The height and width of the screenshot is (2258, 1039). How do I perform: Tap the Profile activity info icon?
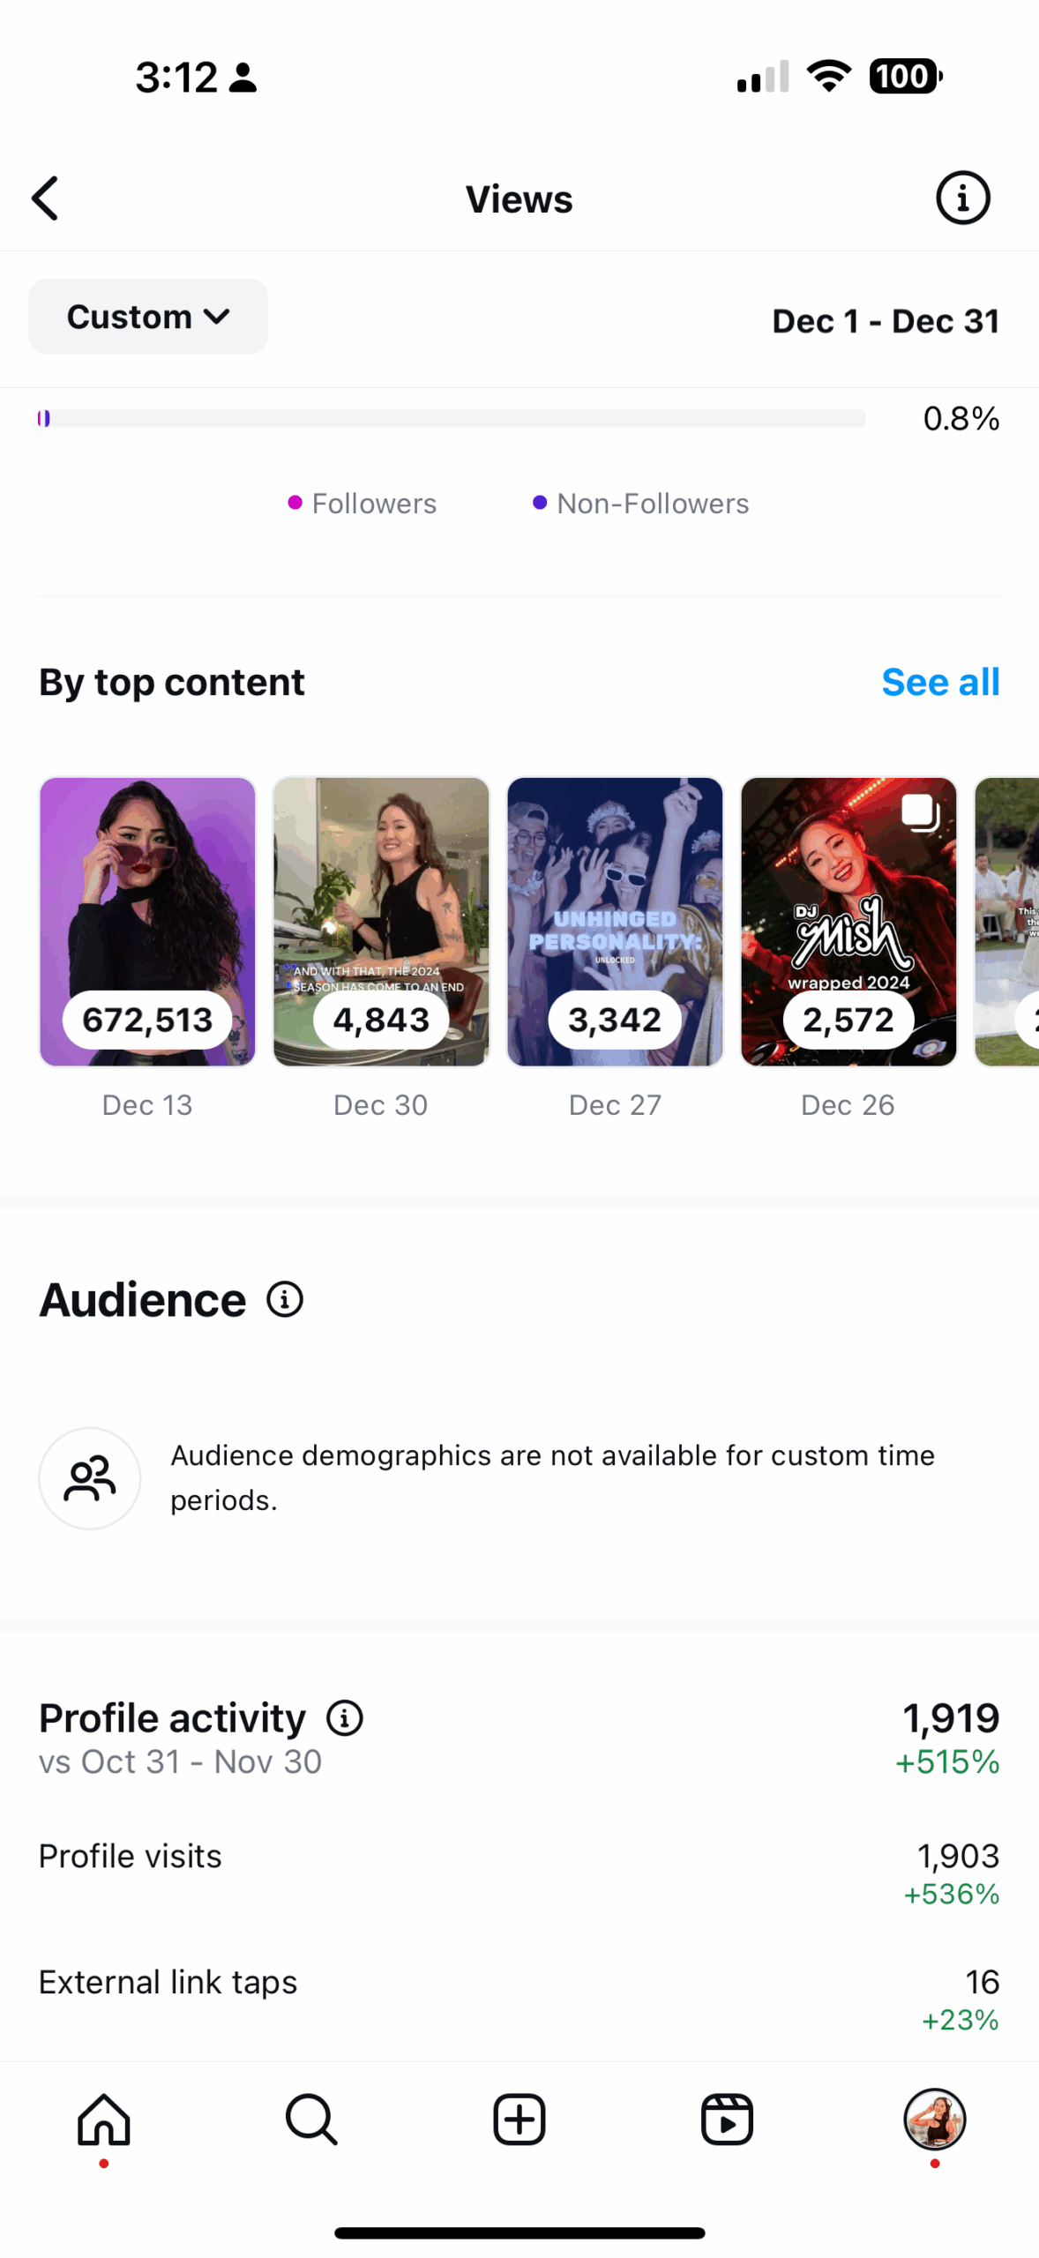point(344,1717)
